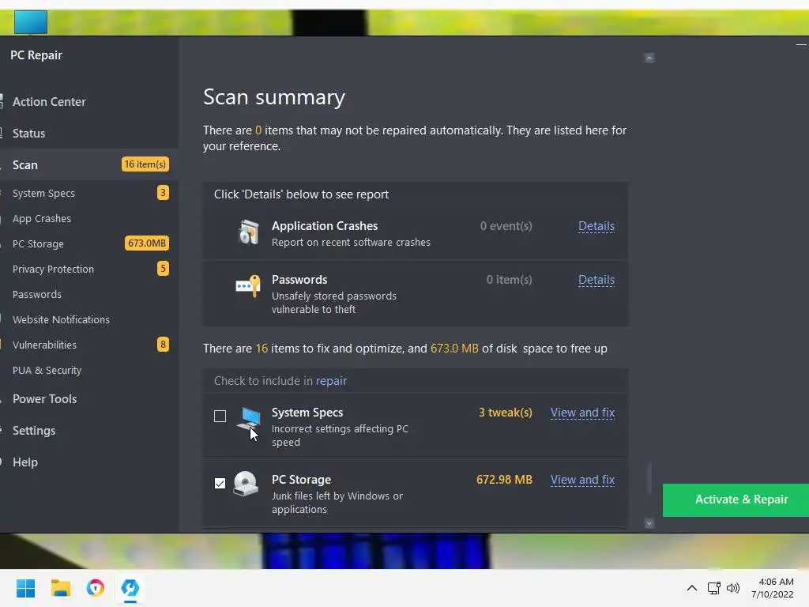Click the Application Crashes report icon
The width and height of the screenshot is (809, 607).
coord(249,232)
